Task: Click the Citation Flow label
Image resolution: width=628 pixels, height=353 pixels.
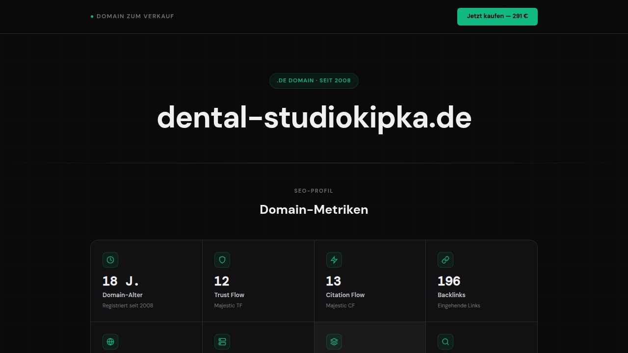Action: [345, 295]
